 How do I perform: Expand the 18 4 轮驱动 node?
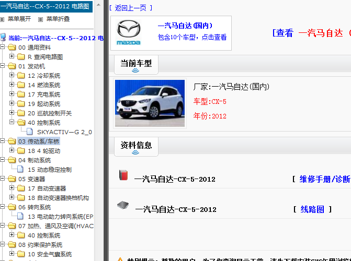point(12,150)
